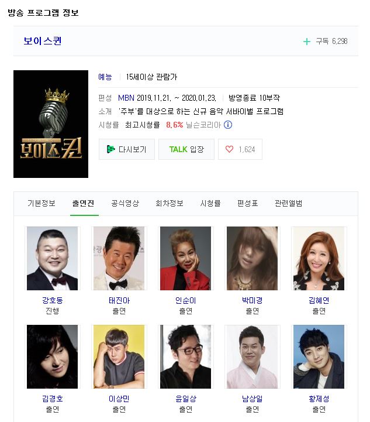Open the 보이스퀸 title link
Image resolution: width=370 pixels, height=422 pixels.
click(x=43, y=41)
